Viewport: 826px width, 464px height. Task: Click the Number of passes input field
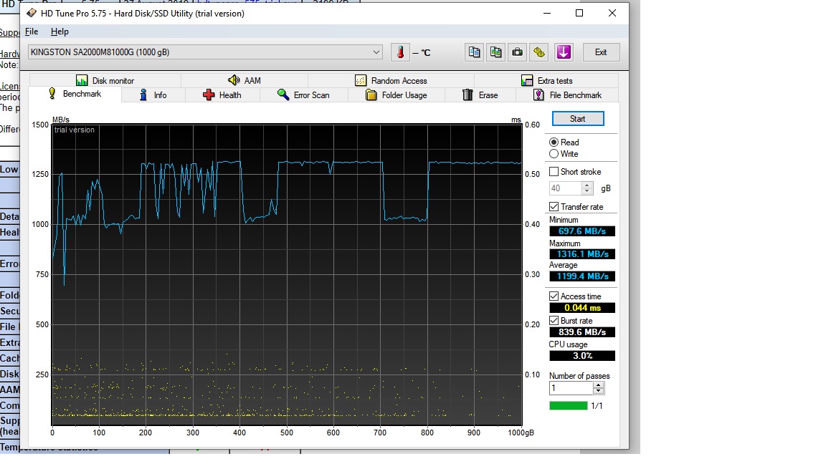click(571, 388)
